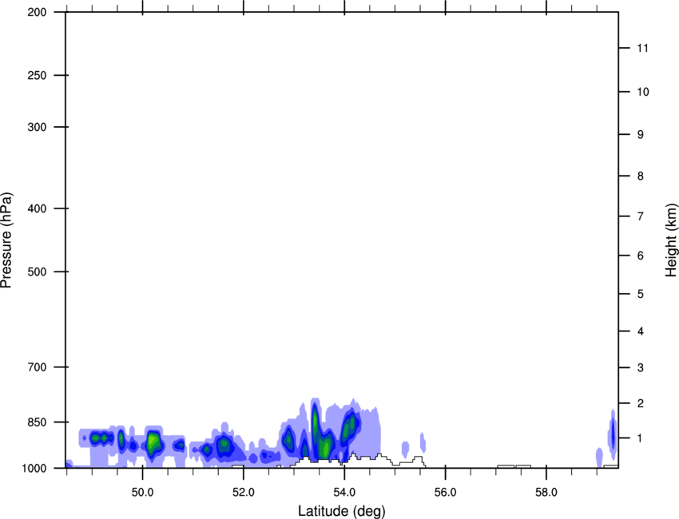Click the 11 km height label
679x519 pixels.
click(643, 48)
